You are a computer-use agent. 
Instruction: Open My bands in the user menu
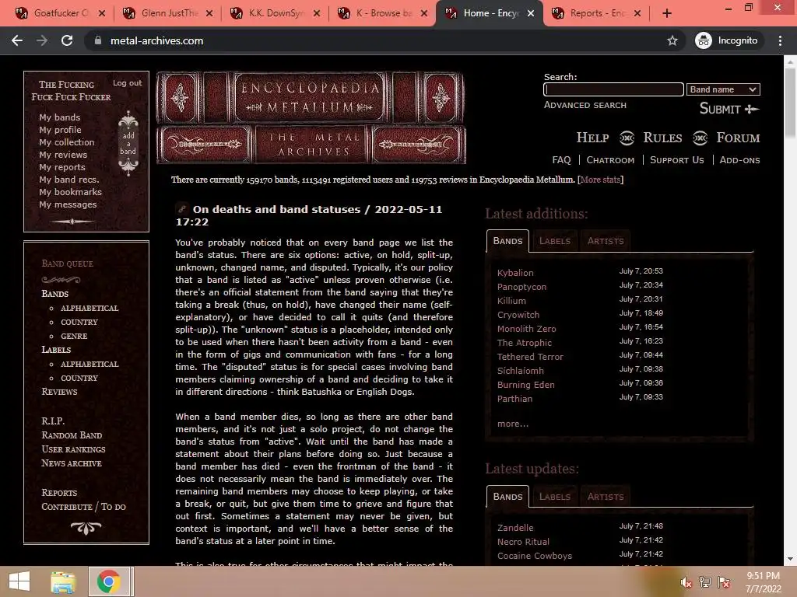point(59,117)
